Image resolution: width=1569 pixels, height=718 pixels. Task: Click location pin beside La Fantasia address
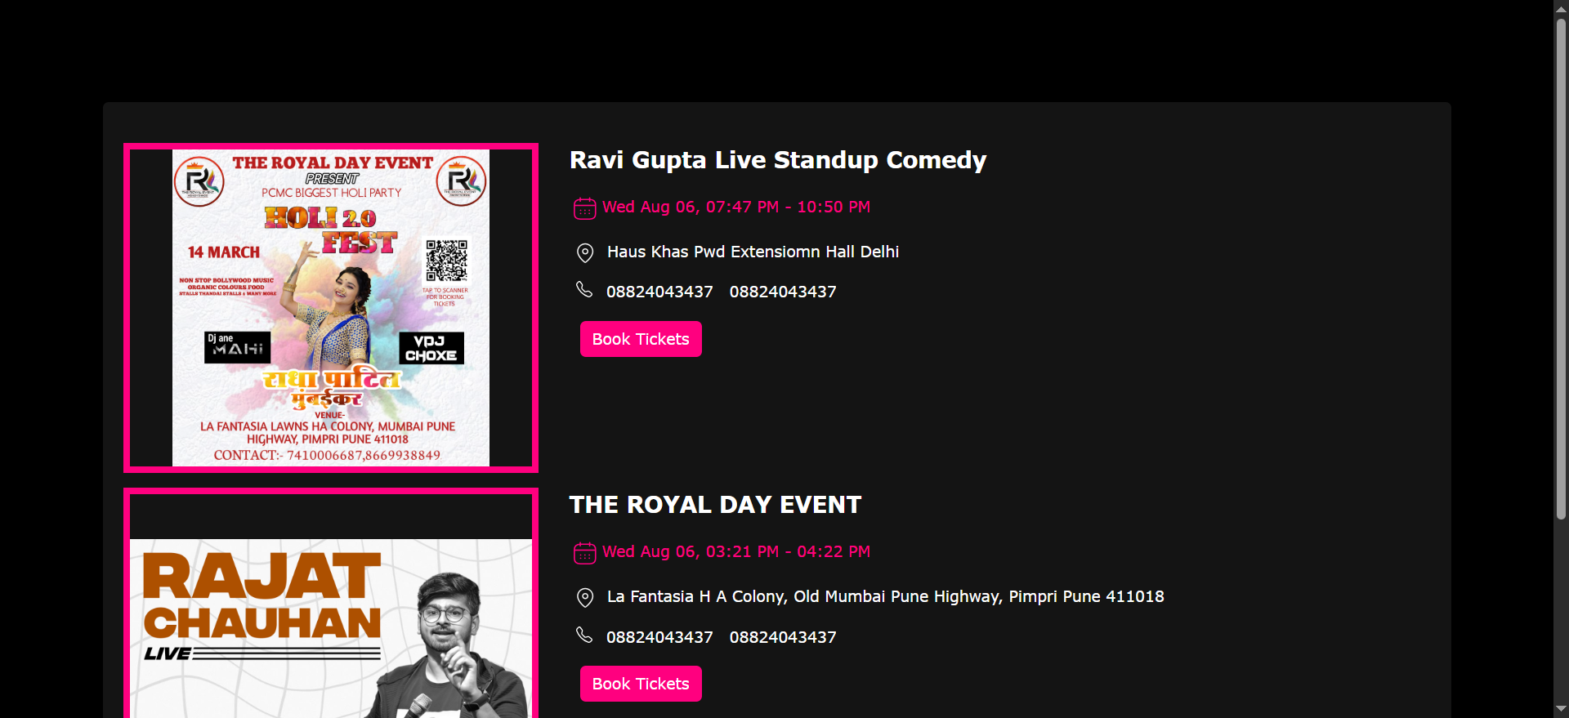click(585, 597)
